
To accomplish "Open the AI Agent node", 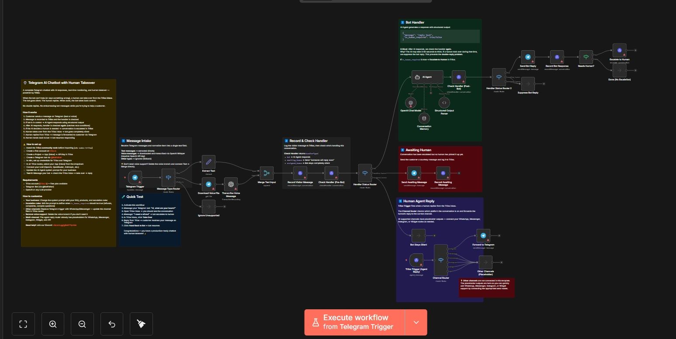I will point(427,77).
